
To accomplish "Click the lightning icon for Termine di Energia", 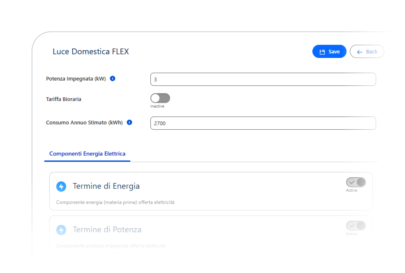I will (61, 186).
